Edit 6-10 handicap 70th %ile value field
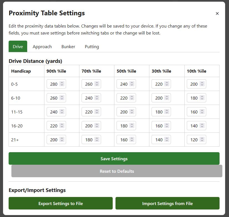 click(91, 98)
